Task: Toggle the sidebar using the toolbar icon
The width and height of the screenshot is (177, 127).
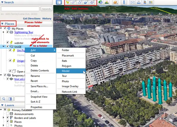Action: coord(59,2)
